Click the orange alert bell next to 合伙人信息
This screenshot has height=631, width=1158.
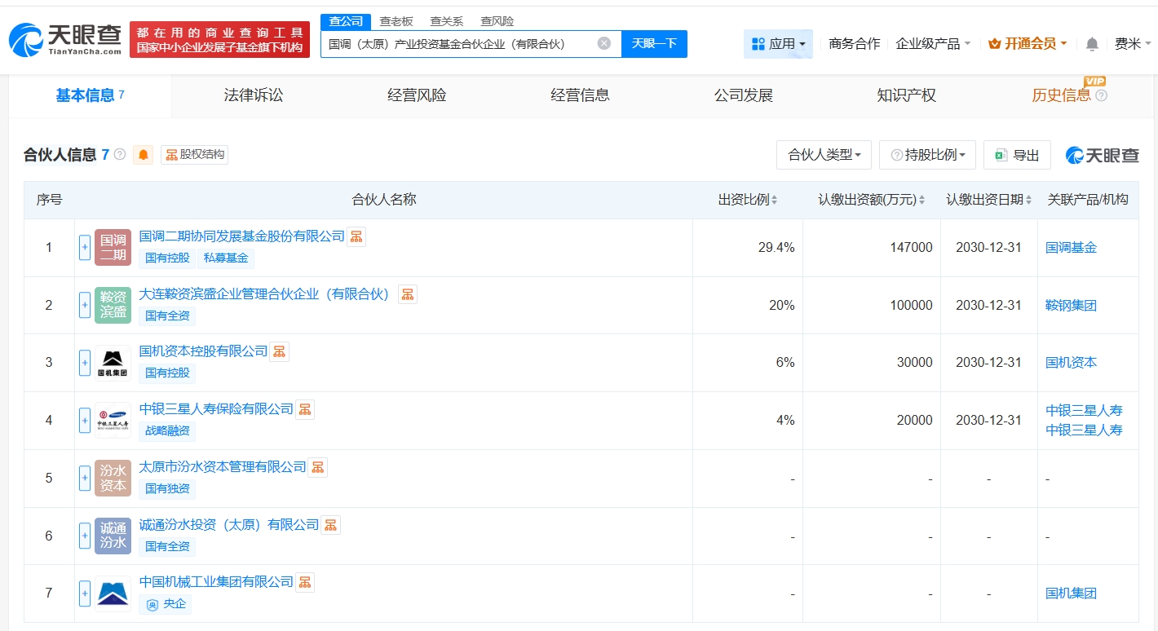pos(144,155)
